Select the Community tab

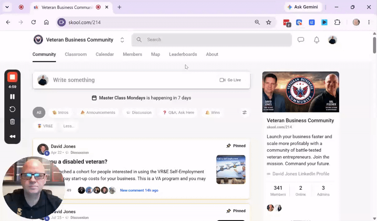[x=44, y=54]
